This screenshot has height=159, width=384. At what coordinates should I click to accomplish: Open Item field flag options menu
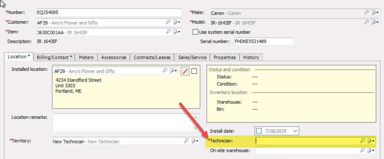tap(177, 32)
